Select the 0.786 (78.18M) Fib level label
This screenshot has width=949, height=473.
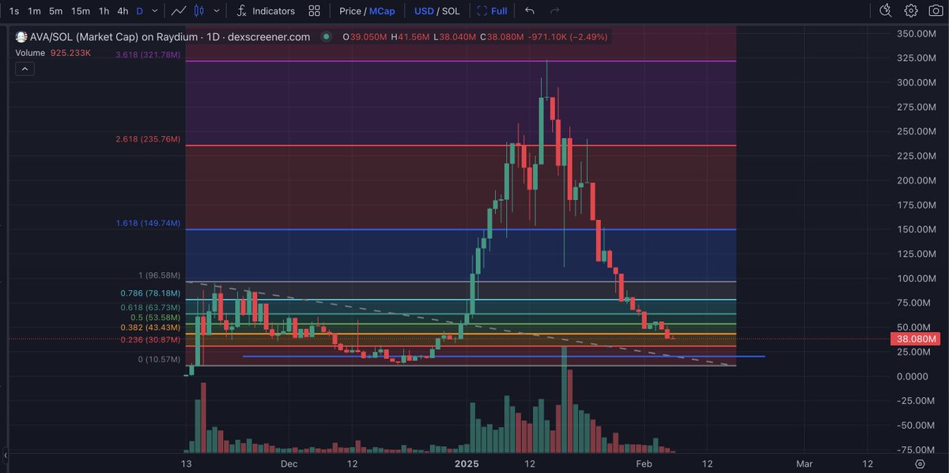pyautogui.click(x=151, y=293)
